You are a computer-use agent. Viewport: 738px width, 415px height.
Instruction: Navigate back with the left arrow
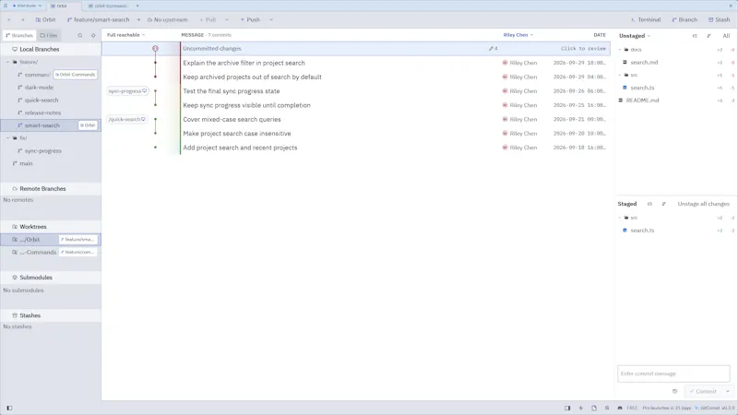9,19
